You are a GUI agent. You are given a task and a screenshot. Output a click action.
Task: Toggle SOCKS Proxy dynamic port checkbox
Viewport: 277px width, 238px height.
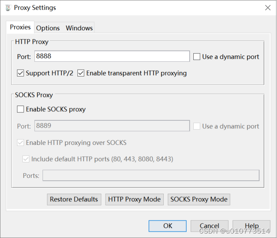click(x=196, y=126)
